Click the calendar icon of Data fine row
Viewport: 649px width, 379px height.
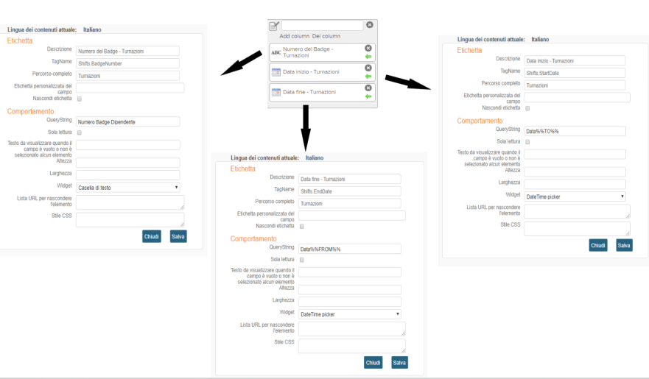276,92
